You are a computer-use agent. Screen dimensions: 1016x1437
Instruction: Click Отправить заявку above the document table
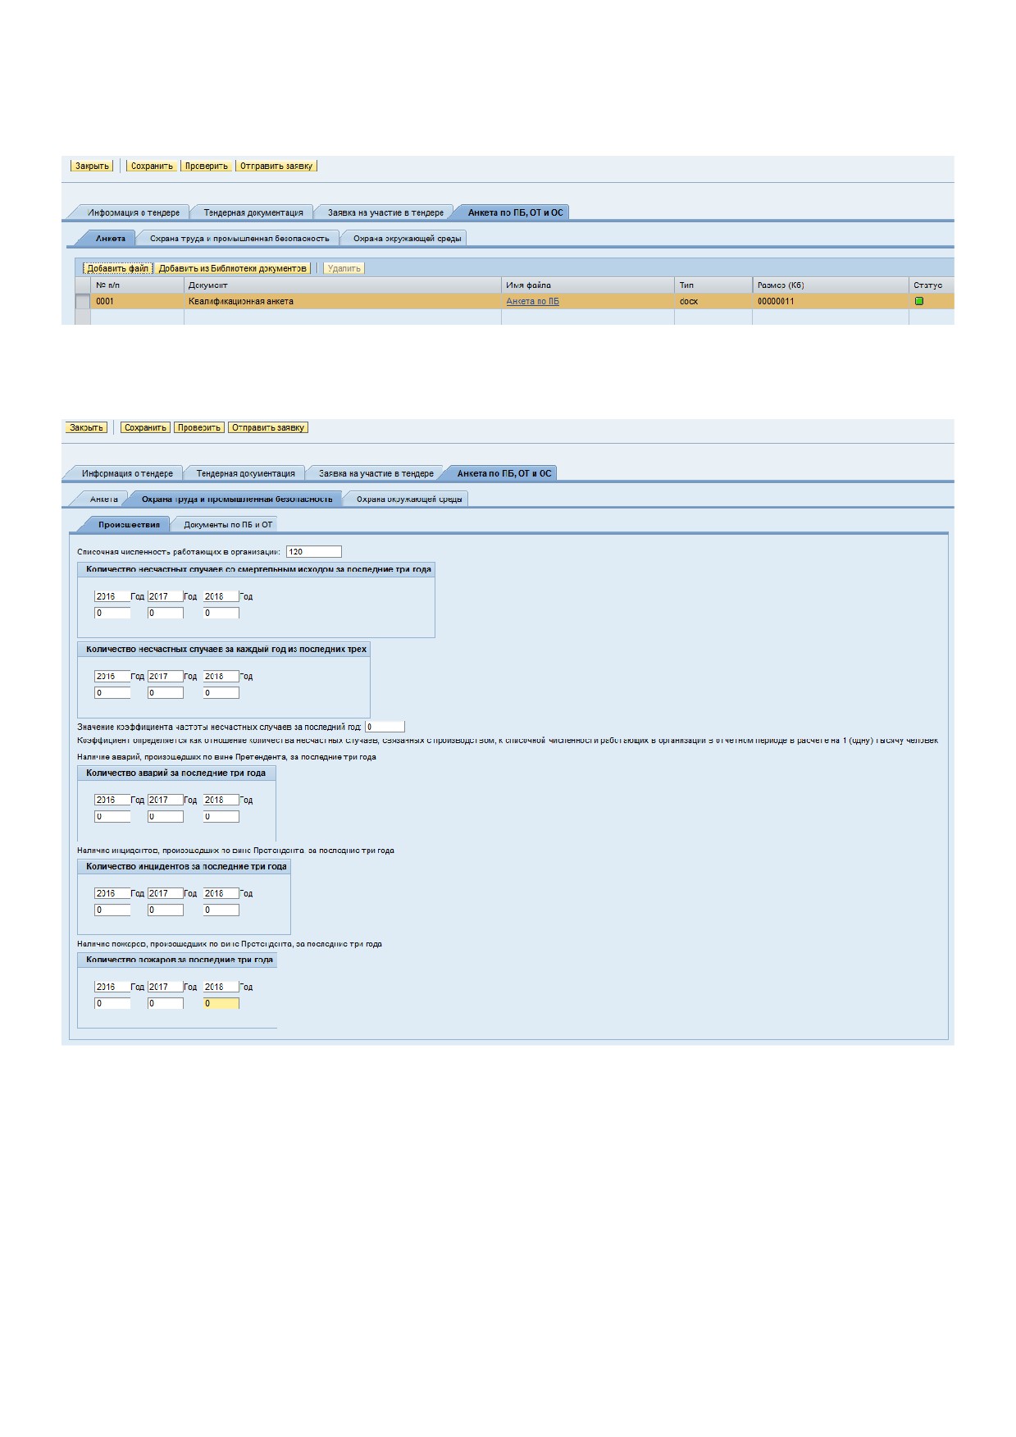point(276,166)
